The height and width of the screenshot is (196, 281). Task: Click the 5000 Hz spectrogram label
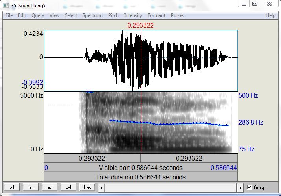[x=31, y=95]
